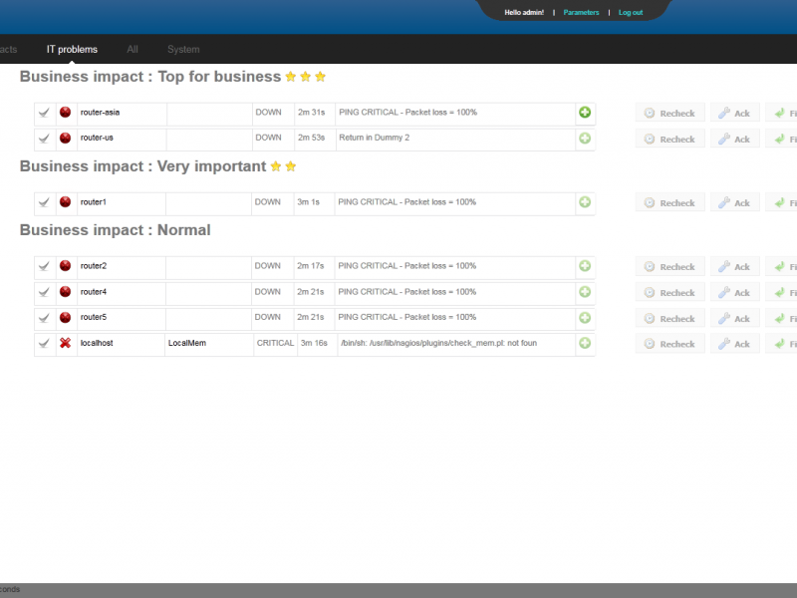
Task: Select the router1 row with its checkmark
Action: (44, 202)
